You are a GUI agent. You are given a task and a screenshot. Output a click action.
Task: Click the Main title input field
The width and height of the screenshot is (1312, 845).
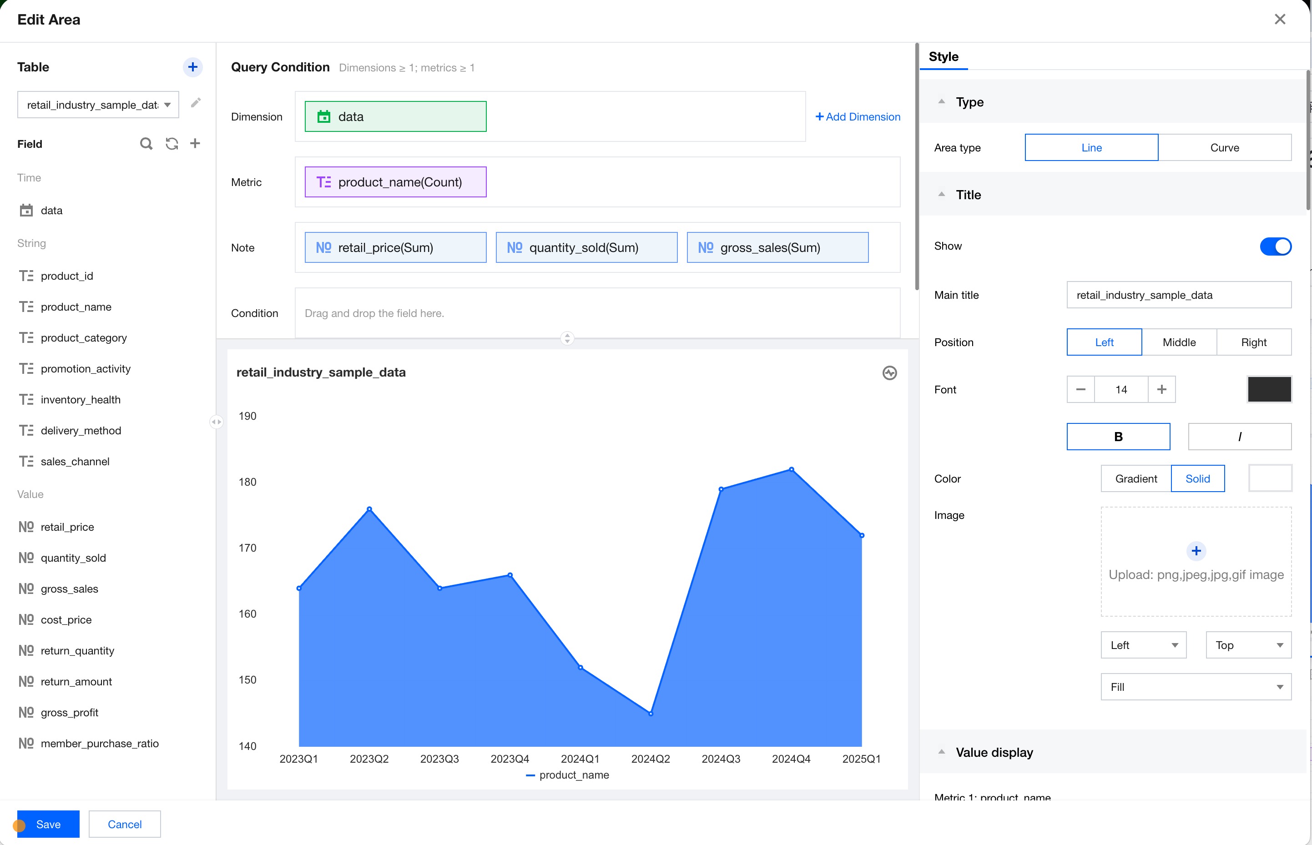1178,295
